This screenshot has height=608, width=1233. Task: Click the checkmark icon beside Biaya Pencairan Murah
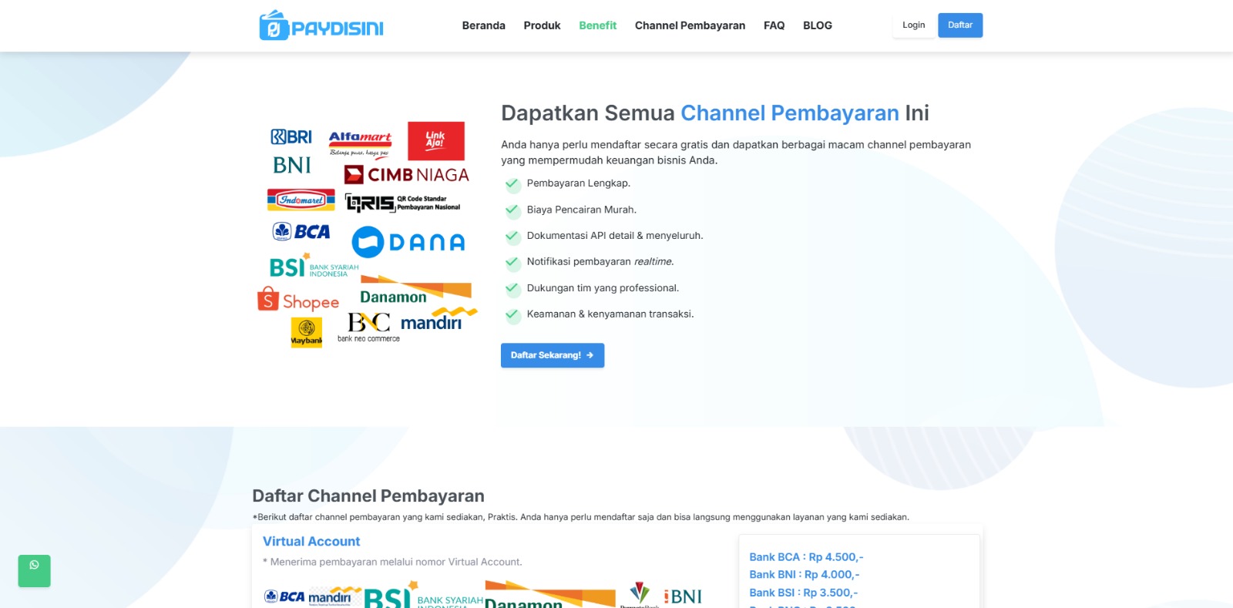click(x=512, y=210)
